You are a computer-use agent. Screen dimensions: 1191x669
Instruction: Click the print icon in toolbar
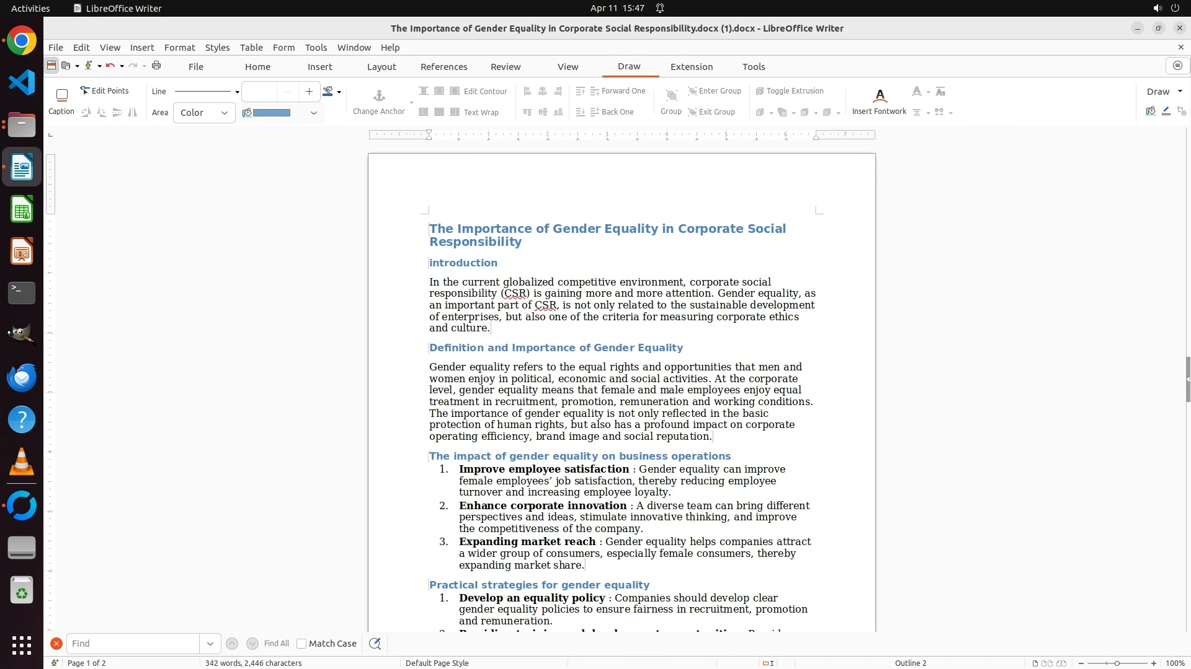tap(156, 66)
